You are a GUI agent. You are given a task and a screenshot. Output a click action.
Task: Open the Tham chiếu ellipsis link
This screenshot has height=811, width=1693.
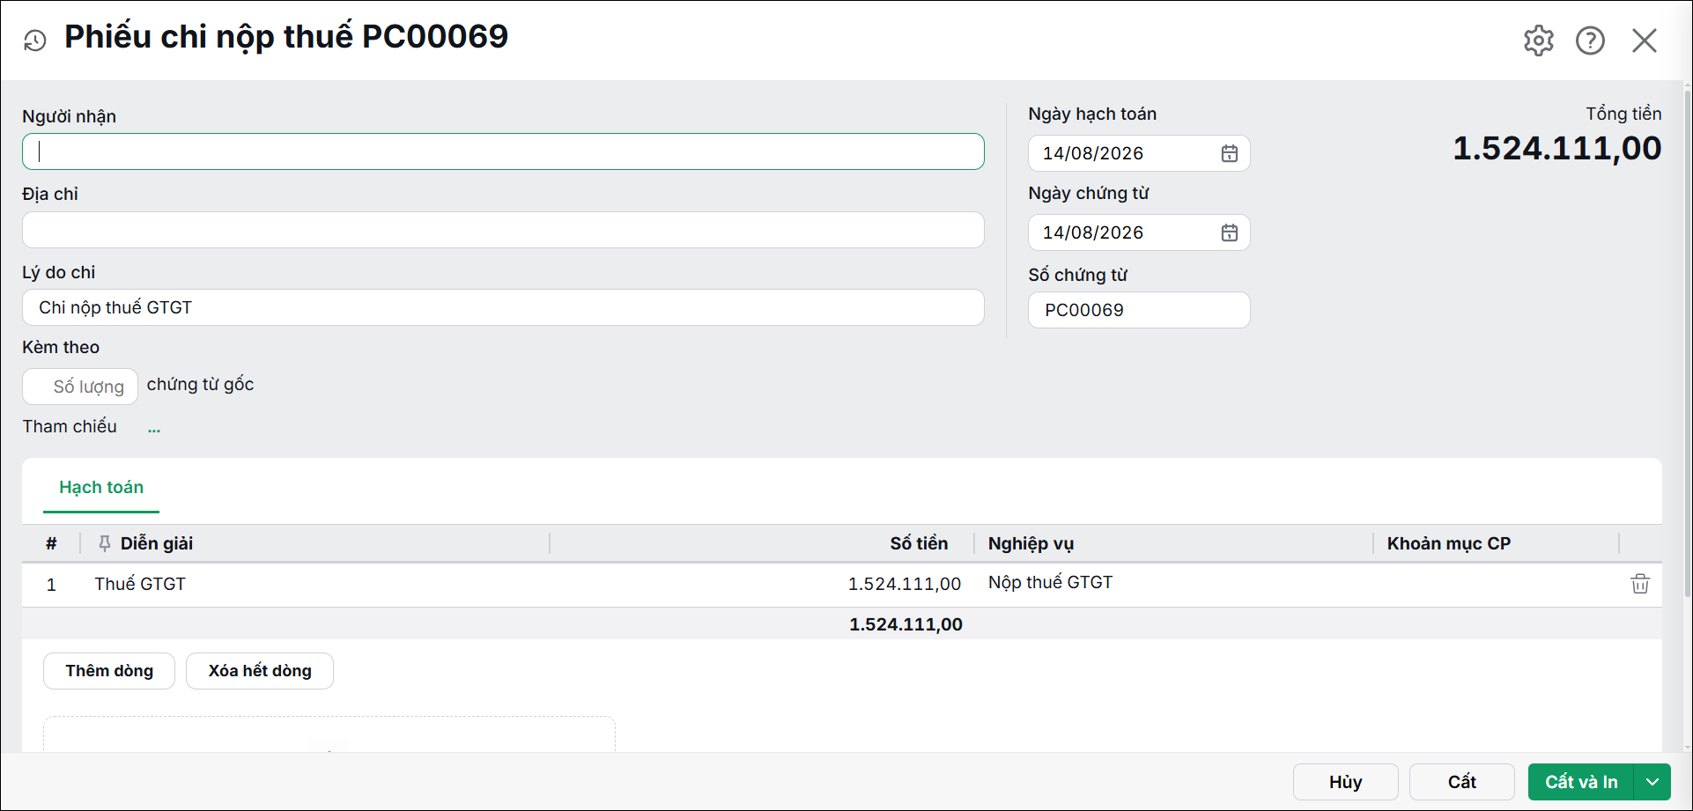(154, 428)
